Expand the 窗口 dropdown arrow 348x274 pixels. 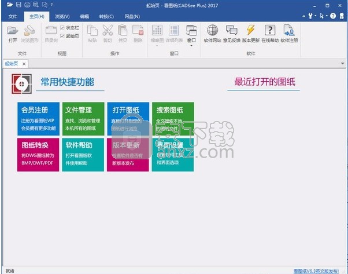(191, 46)
